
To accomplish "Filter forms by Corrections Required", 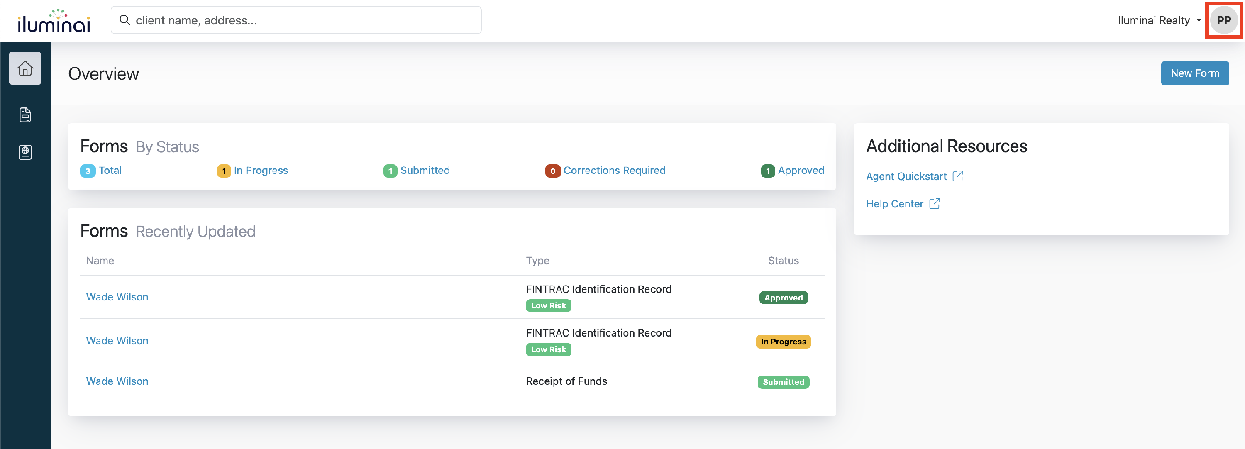I will click(614, 171).
